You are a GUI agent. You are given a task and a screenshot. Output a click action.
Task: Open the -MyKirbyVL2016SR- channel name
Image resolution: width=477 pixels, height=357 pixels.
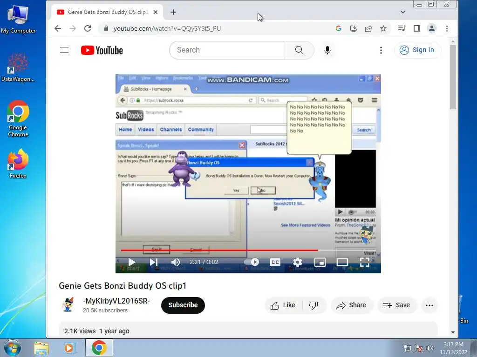[116, 301]
